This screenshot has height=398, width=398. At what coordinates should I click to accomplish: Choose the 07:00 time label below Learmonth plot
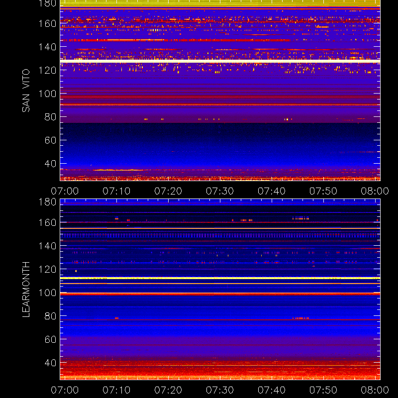[x=65, y=390]
